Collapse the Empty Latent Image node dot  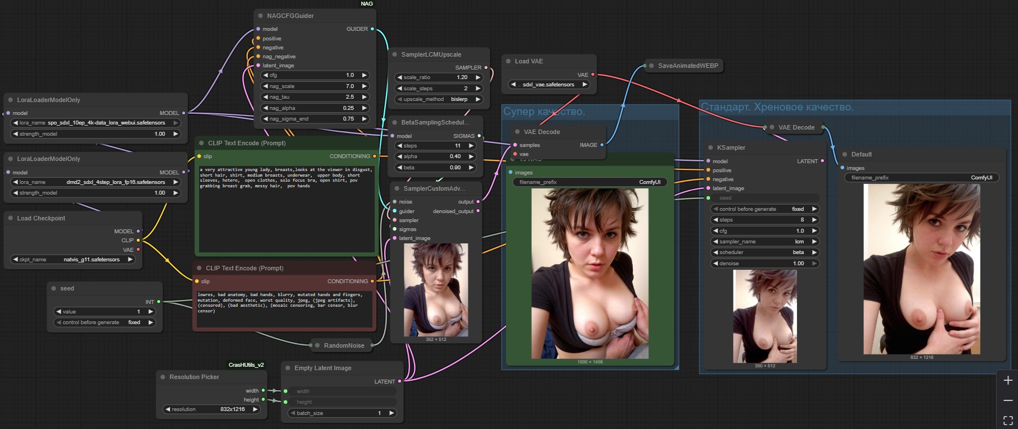click(x=288, y=368)
